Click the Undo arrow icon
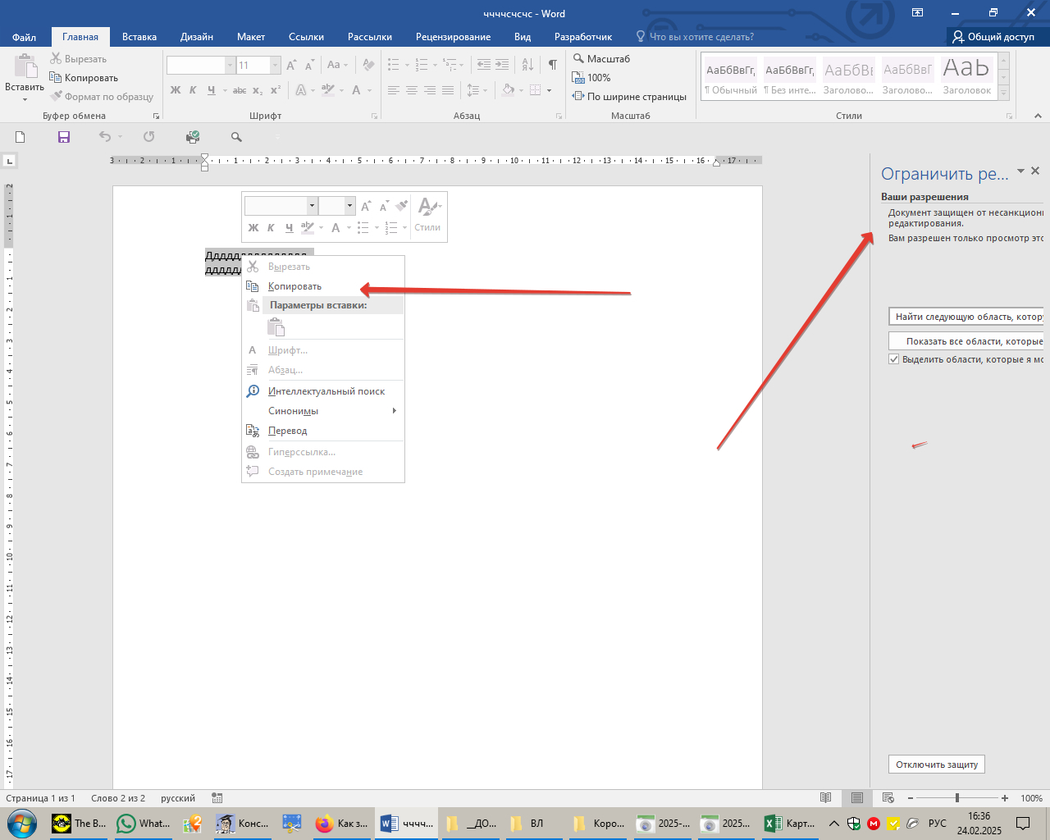Viewport: 1050px width, 840px height. tap(104, 137)
